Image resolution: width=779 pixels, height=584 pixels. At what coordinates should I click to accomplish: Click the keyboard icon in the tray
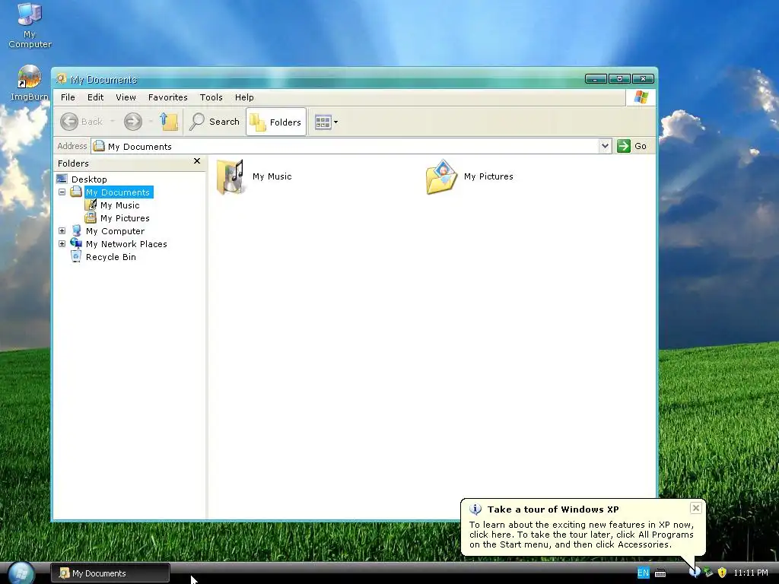click(x=660, y=573)
